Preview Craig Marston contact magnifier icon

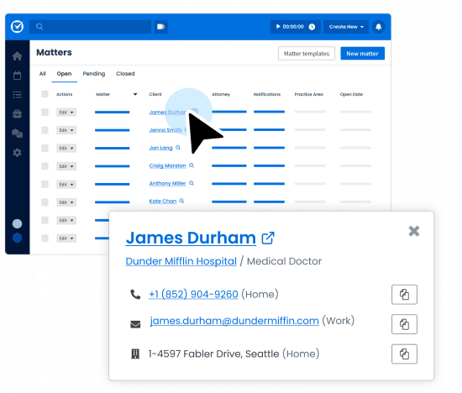[x=192, y=165]
